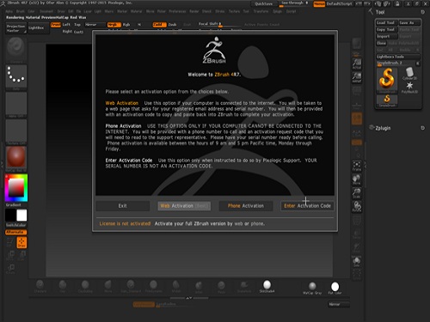Select the large golden SimpleBrush tool thumbnail

387,80
